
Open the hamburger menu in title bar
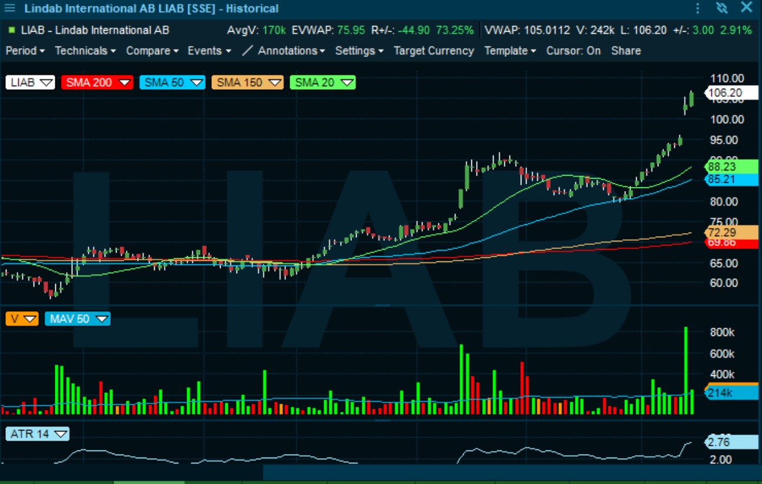point(10,8)
